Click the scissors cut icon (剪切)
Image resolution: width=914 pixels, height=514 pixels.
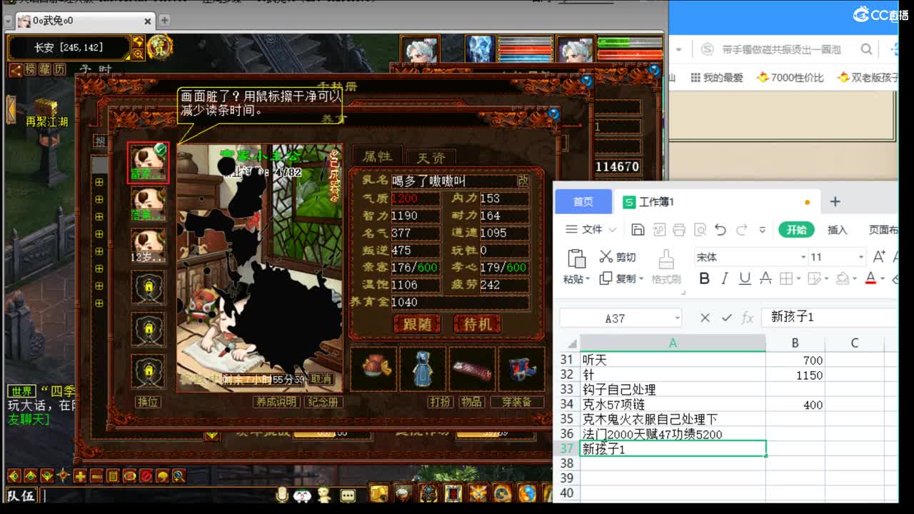pos(606,256)
